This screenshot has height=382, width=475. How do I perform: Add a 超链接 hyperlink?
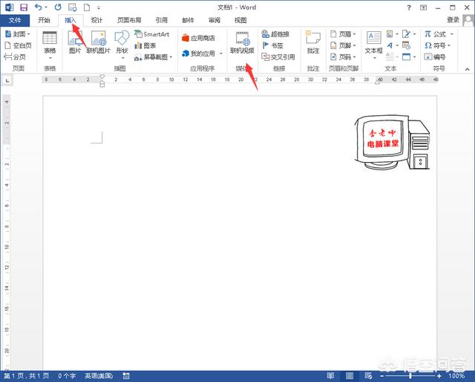[275, 34]
